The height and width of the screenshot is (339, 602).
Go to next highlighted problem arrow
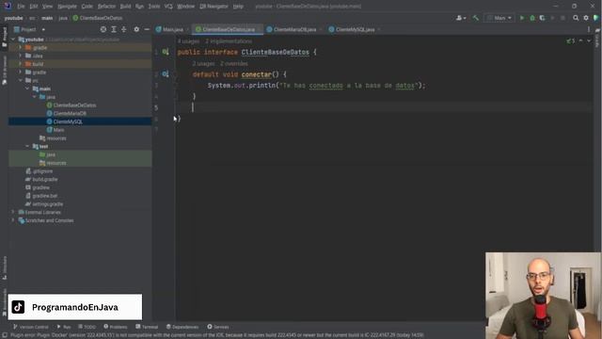click(x=589, y=40)
